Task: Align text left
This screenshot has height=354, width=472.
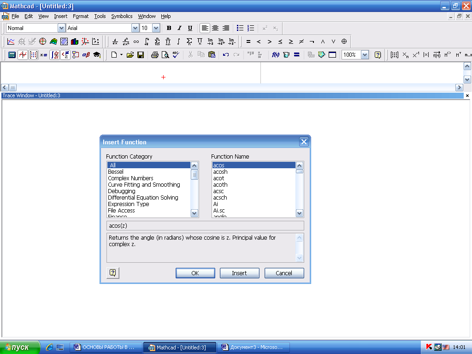Action: click(x=205, y=28)
